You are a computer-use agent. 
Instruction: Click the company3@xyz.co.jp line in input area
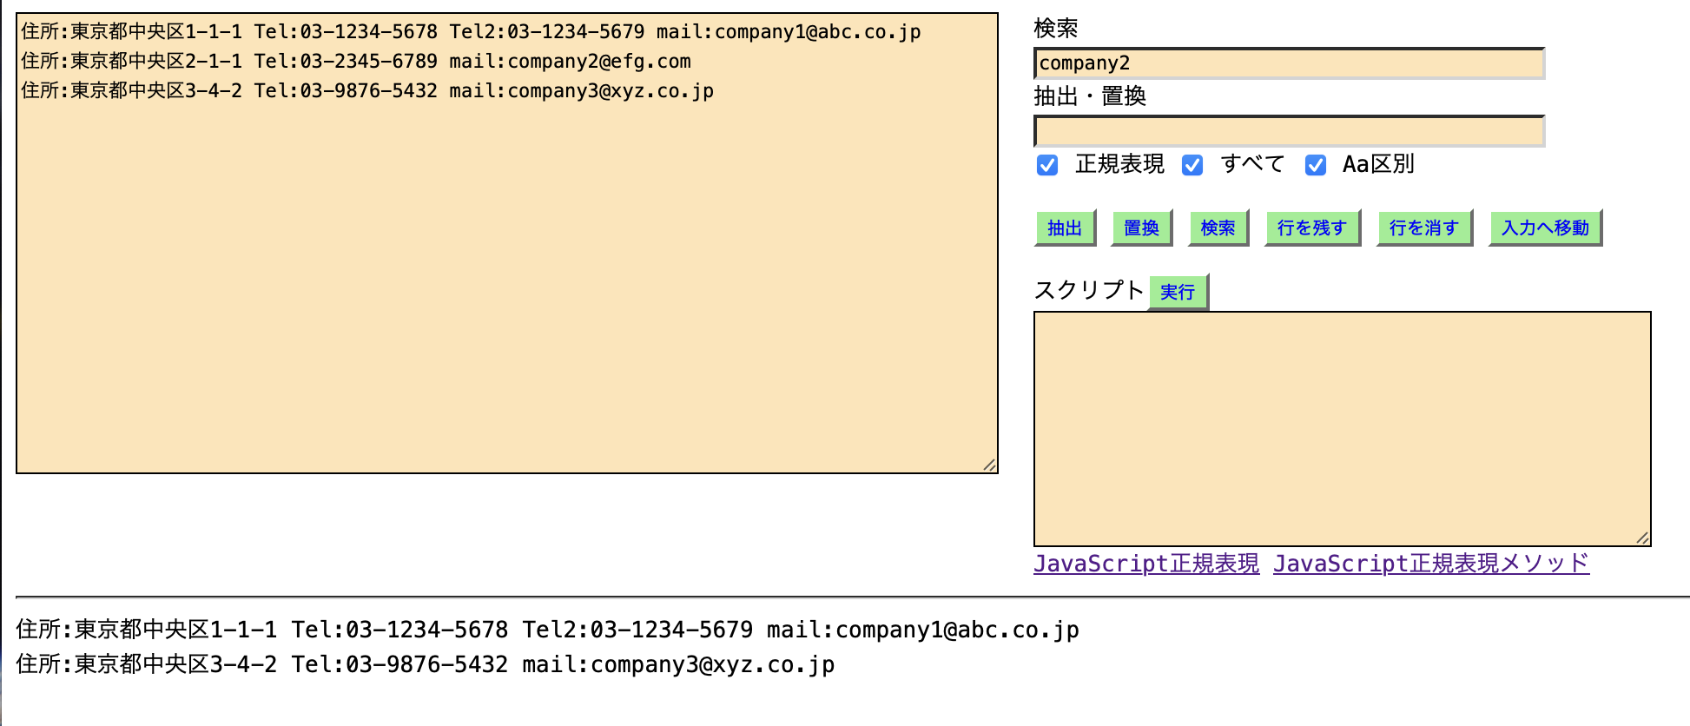pyautogui.click(x=367, y=91)
